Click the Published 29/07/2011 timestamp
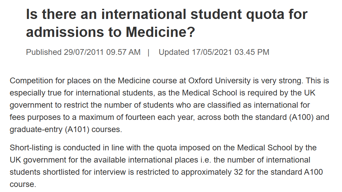342x192 pixels. (83, 52)
